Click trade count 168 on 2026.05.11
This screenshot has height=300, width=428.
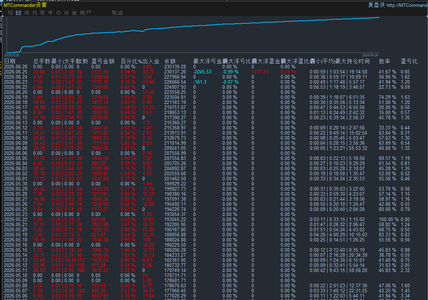coord(81,271)
